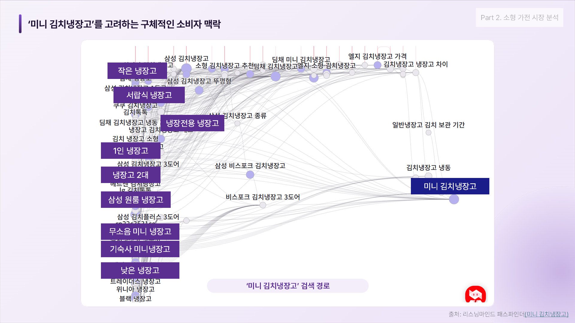This screenshot has width=575, height=323.
Task: Select the 1인 냉장고 purple label
Action: (x=131, y=150)
